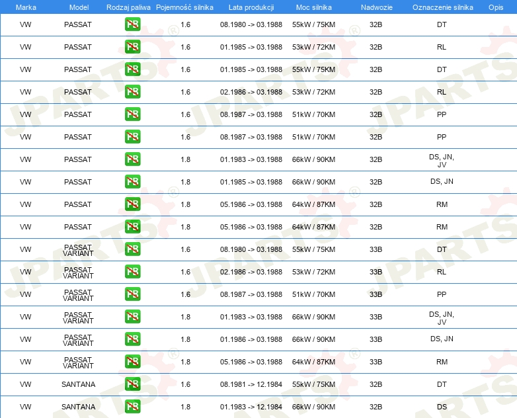Click 33B body code in PASSAT VARIANT RM row
Screen dimensions: 517x418
click(x=376, y=362)
